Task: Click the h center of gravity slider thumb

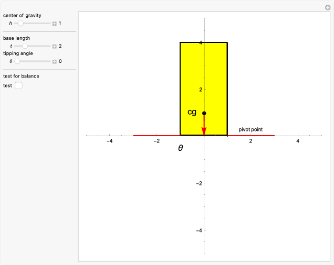Action: pyautogui.click(x=20, y=24)
